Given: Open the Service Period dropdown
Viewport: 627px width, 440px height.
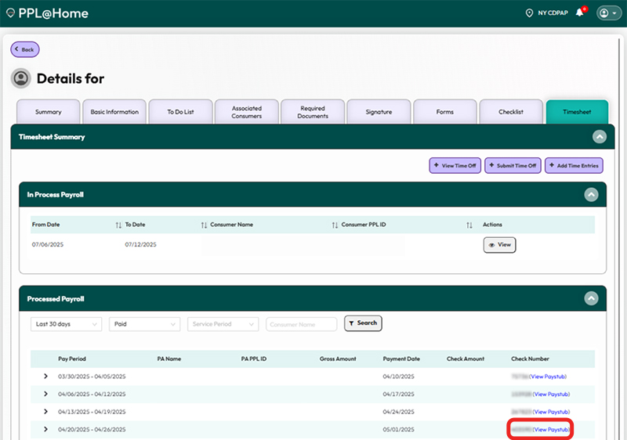Looking at the screenshot, I should 223,324.
